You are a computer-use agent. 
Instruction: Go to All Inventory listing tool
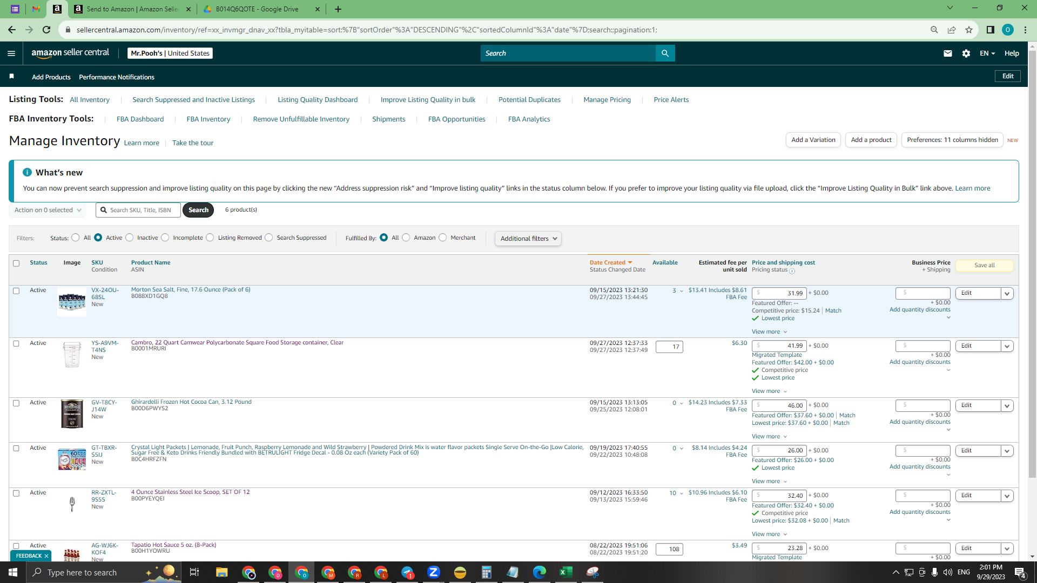[90, 100]
